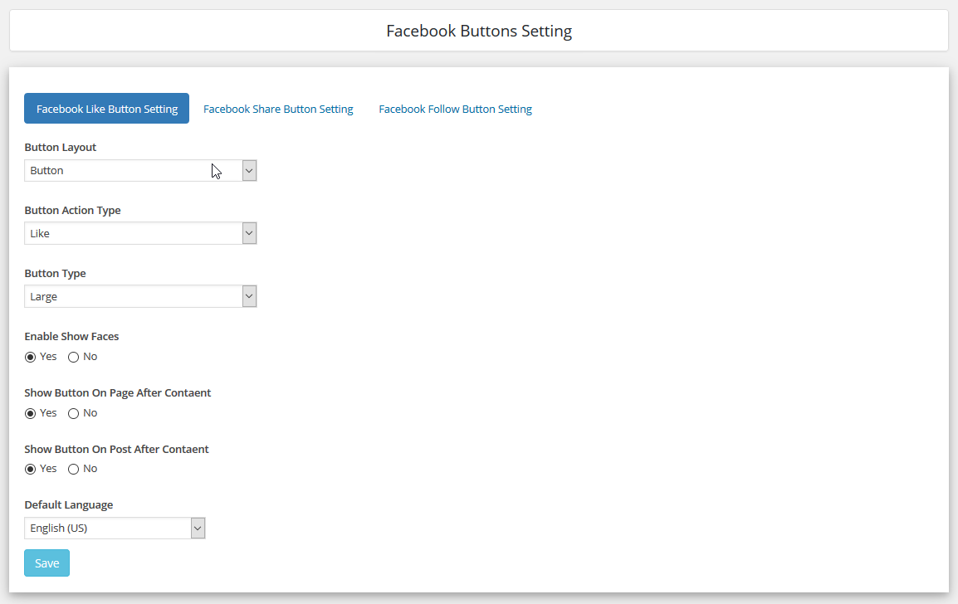958x604 pixels.
Task: Select No for Show Button On Post
Action: [x=73, y=469]
